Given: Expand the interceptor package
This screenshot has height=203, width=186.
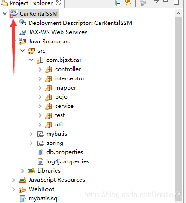Looking at the screenshot, I should pos(40,78).
